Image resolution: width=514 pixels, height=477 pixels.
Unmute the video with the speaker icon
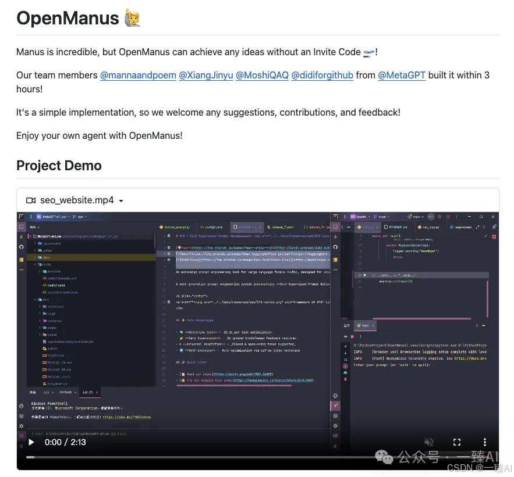point(429,442)
